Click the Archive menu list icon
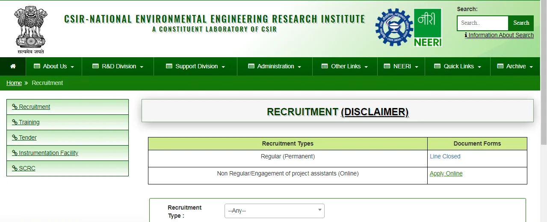Viewport: 547px width, 222px height. pyautogui.click(x=500, y=66)
